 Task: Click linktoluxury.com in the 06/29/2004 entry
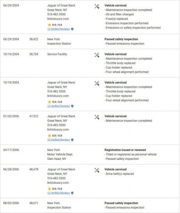pos(58,19)
